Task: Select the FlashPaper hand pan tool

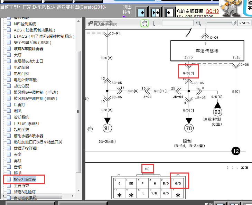Action: pyautogui.click(x=144, y=23)
